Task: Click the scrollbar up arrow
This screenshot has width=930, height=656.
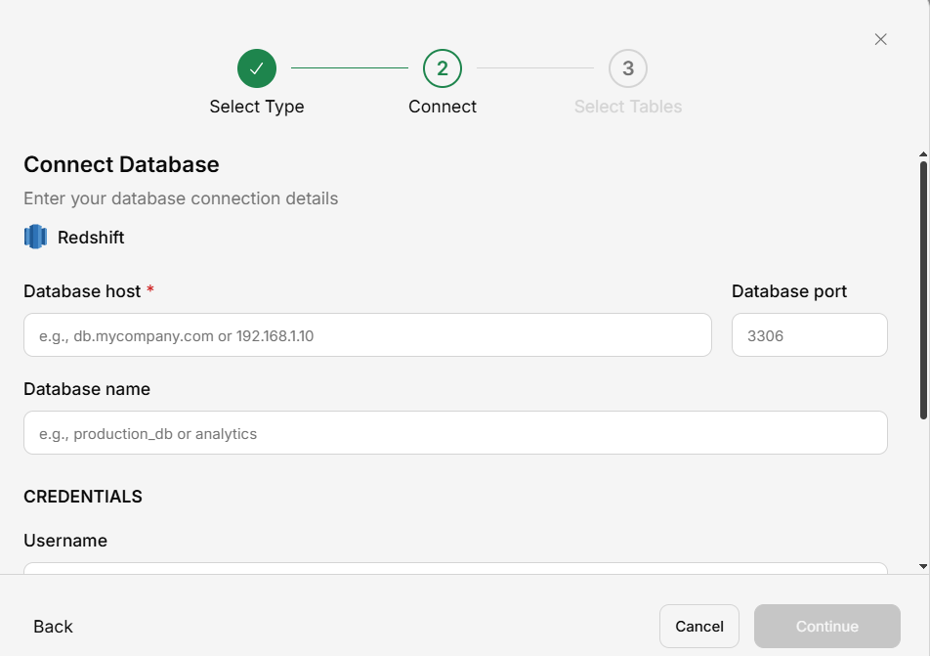Action: pos(923,154)
